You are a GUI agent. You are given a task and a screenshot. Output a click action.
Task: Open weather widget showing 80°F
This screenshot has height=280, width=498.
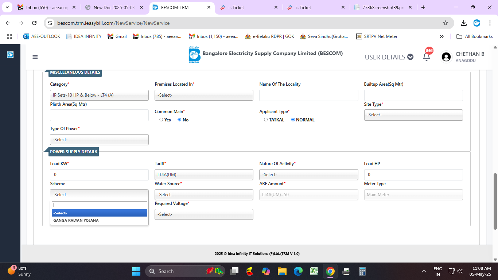coord(19,271)
